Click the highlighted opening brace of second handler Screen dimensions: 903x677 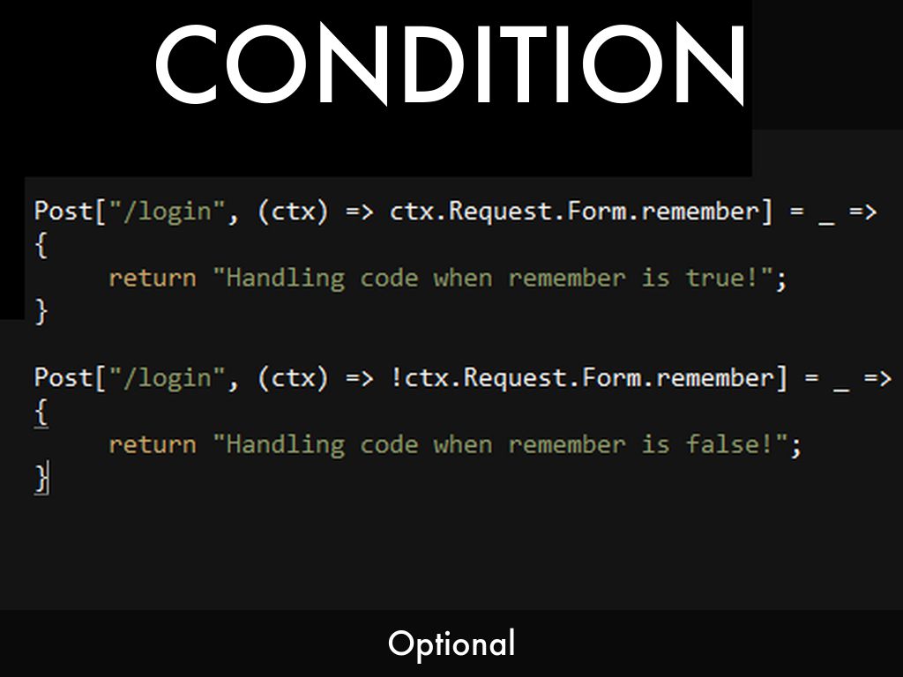coord(41,413)
